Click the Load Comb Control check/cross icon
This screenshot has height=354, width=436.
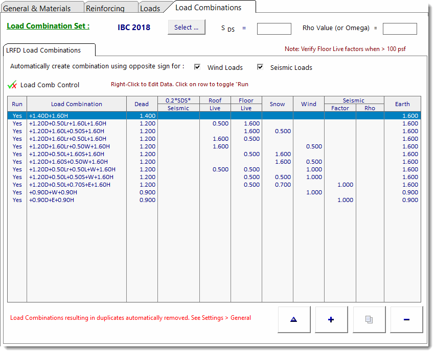[12, 85]
